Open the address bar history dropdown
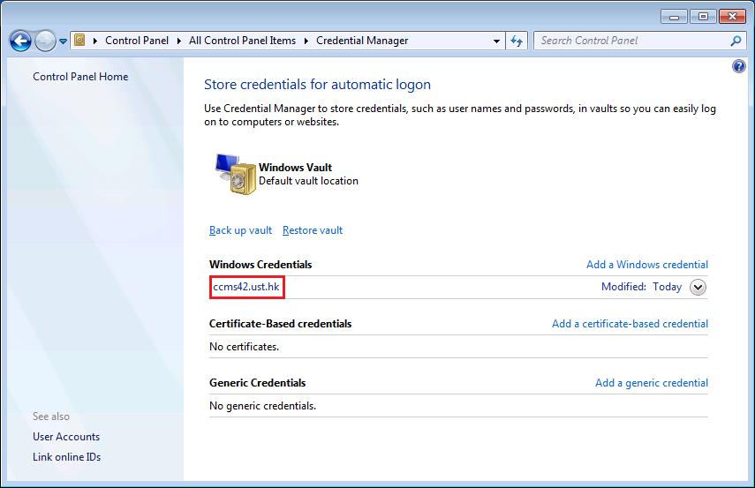 (497, 41)
